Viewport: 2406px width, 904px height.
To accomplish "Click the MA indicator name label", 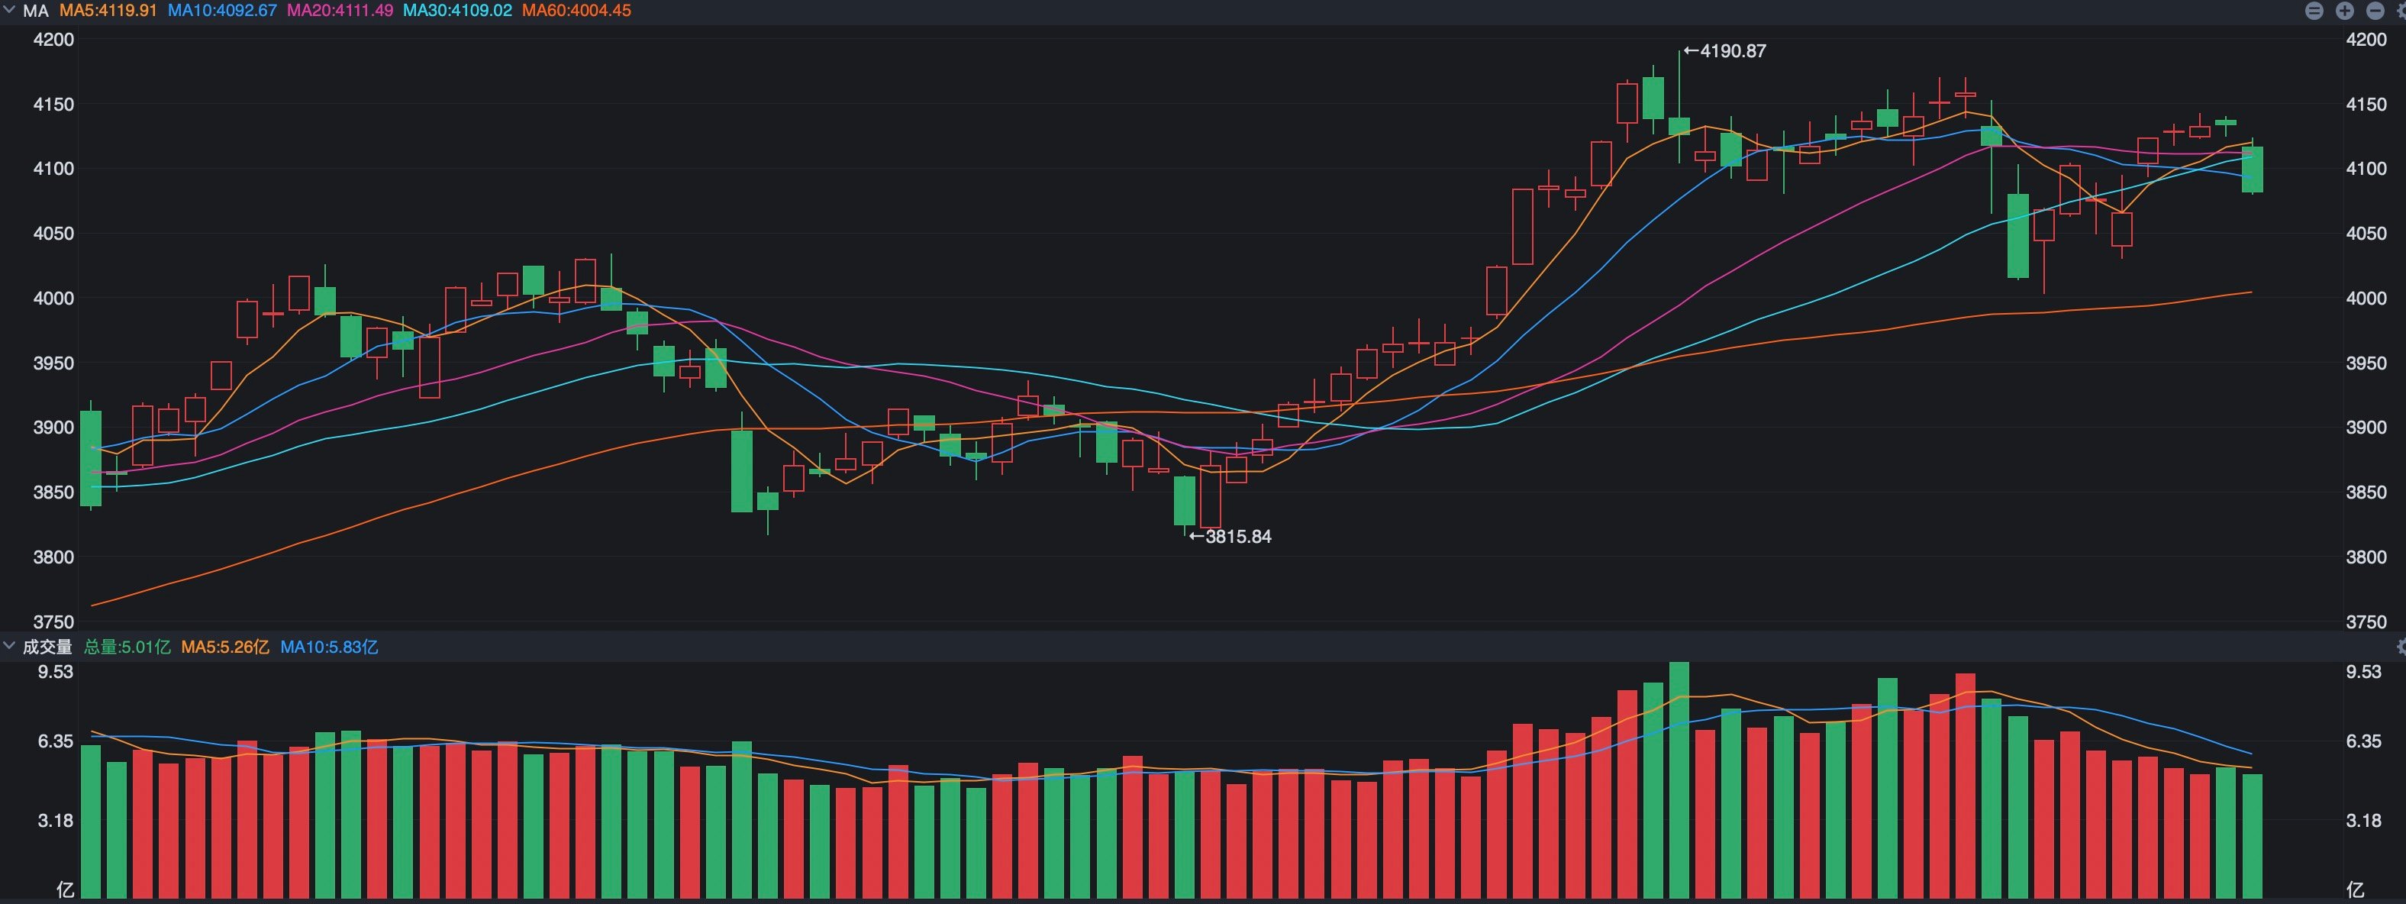I will coord(35,11).
